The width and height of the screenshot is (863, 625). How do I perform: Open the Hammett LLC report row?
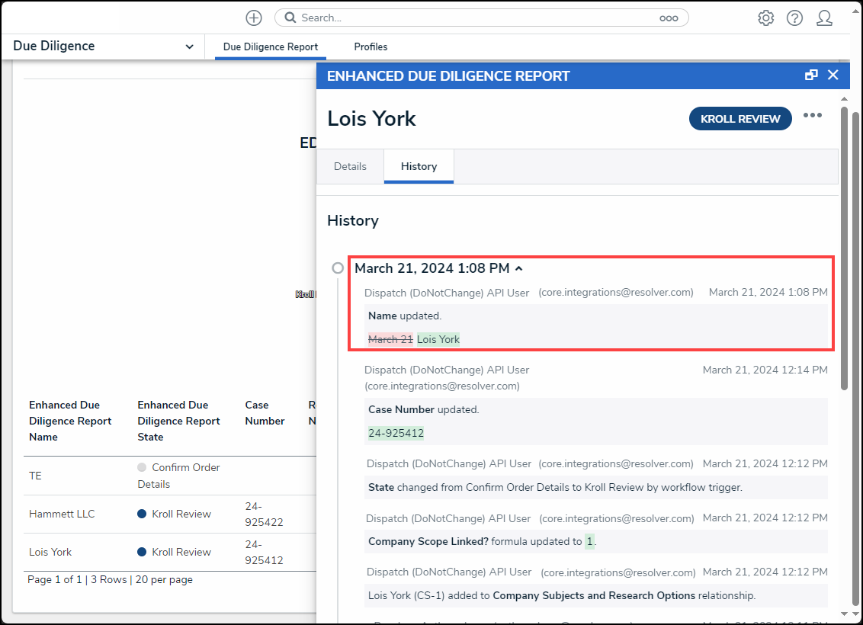170,514
